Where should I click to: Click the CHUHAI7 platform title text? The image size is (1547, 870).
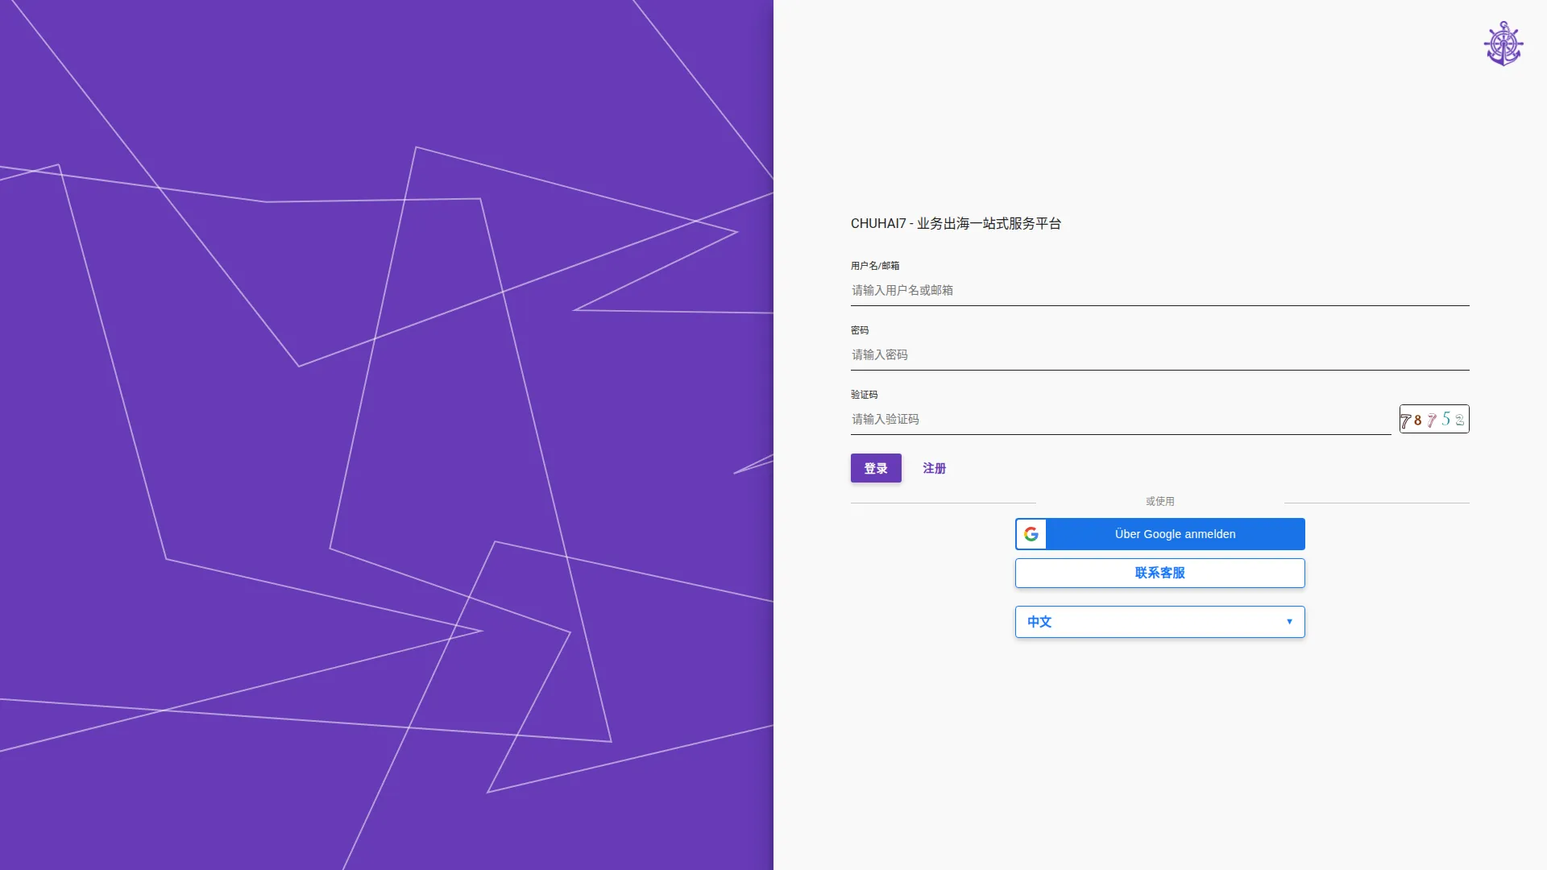956,223
